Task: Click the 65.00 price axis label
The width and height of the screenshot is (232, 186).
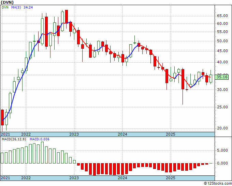Action: [x=222, y=16]
